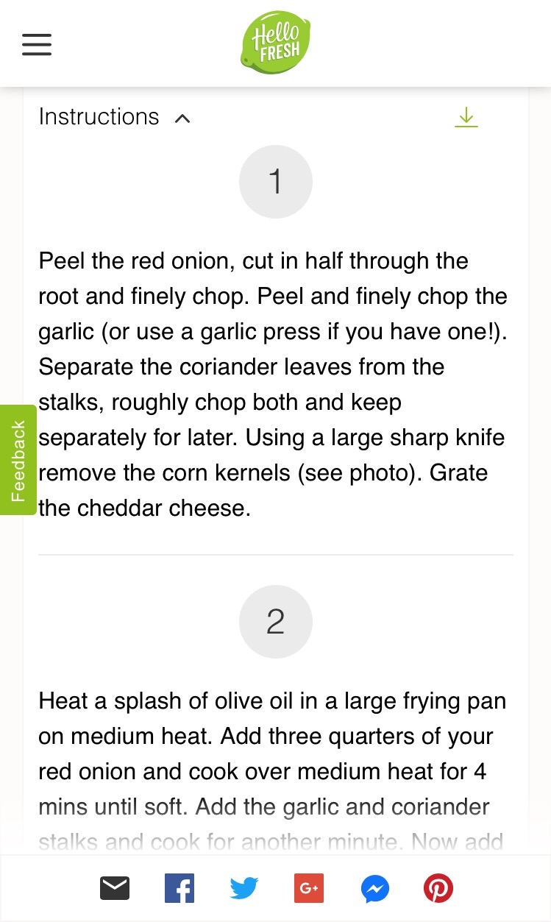This screenshot has height=922, width=551.
Task: Share the recipe on Twitter
Action: (243, 889)
